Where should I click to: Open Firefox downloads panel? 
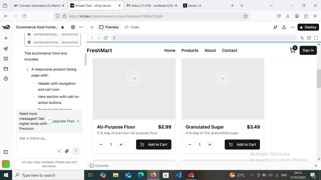pyautogui.click(x=288, y=16)
